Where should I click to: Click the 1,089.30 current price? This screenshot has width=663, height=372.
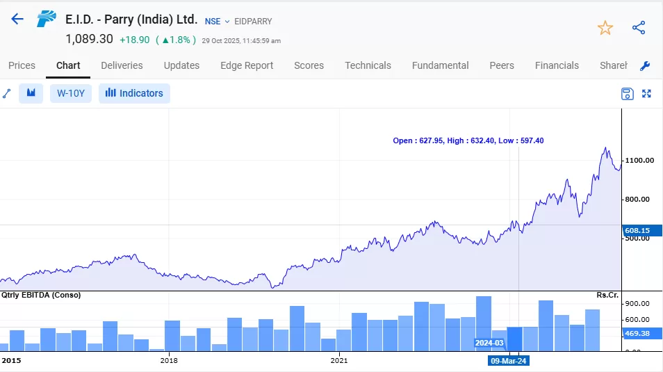point(89,40)
